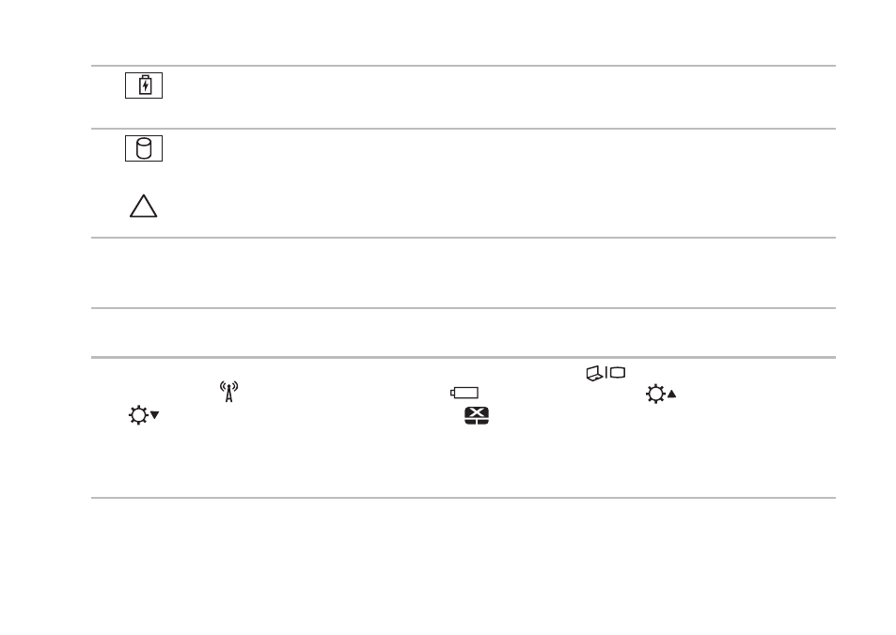Viewport: 896px width, 635px height.
Task: Click the X mark on the touchpad icon
Action: pos(477,412)
